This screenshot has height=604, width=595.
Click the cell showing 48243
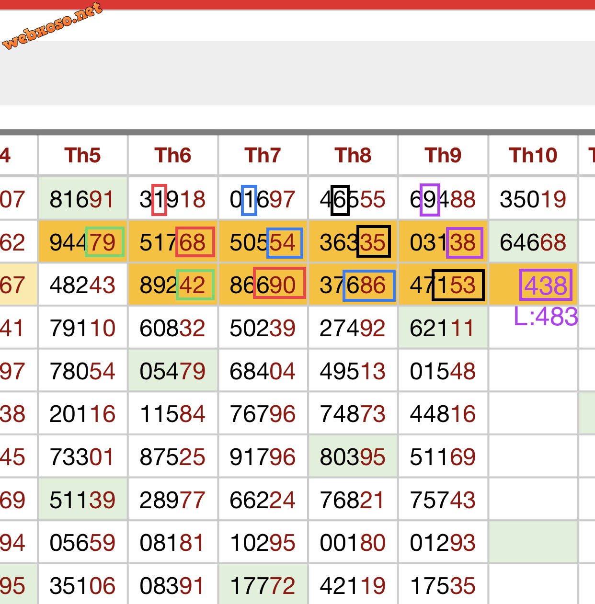83,285
